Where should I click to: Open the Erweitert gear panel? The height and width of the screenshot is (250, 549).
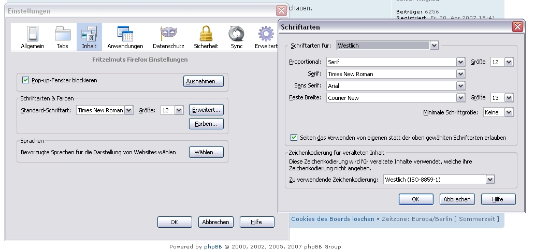(x=266, y=37)
